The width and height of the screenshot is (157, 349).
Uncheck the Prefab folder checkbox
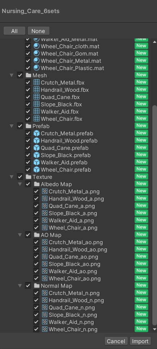coord(20,126)
